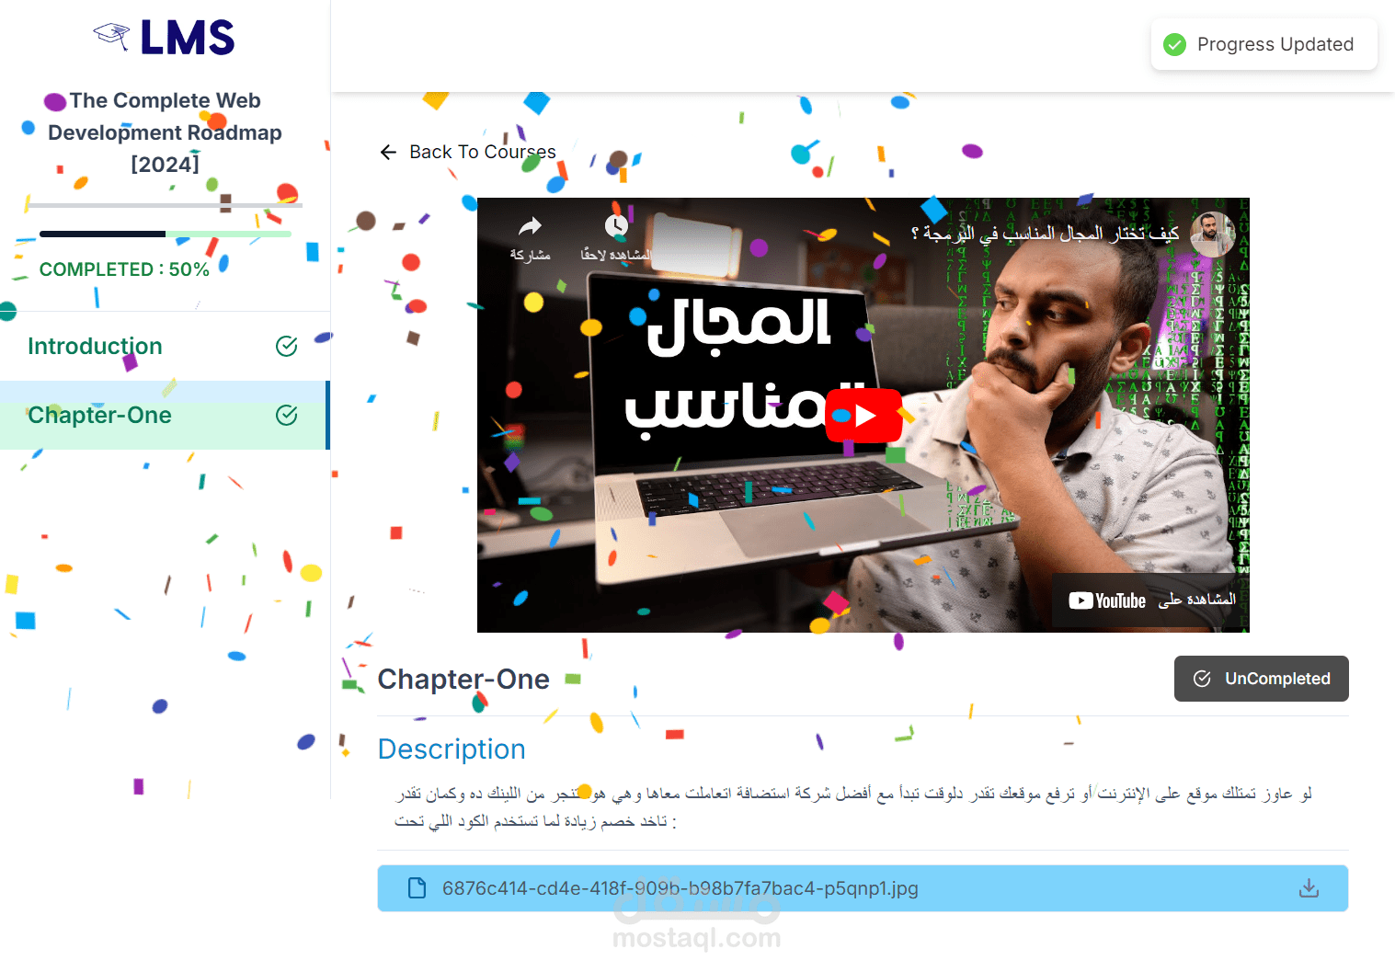Click the back arrow icon
This screenshot has width=1395, height=972.
[388, 152]
